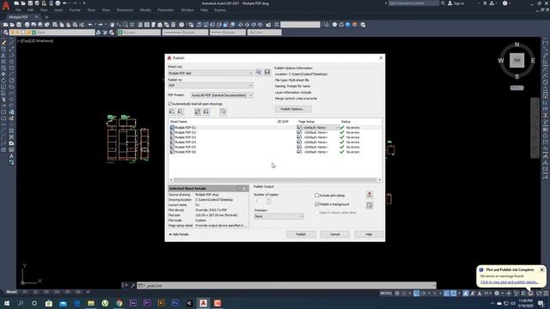550x309 pixels.
Task: Click the sheet list horizontal scrollbar
Action: coord(275,179)
